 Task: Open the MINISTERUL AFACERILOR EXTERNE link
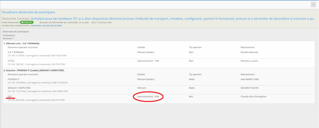pyautogui.click(x=46, y=26)
